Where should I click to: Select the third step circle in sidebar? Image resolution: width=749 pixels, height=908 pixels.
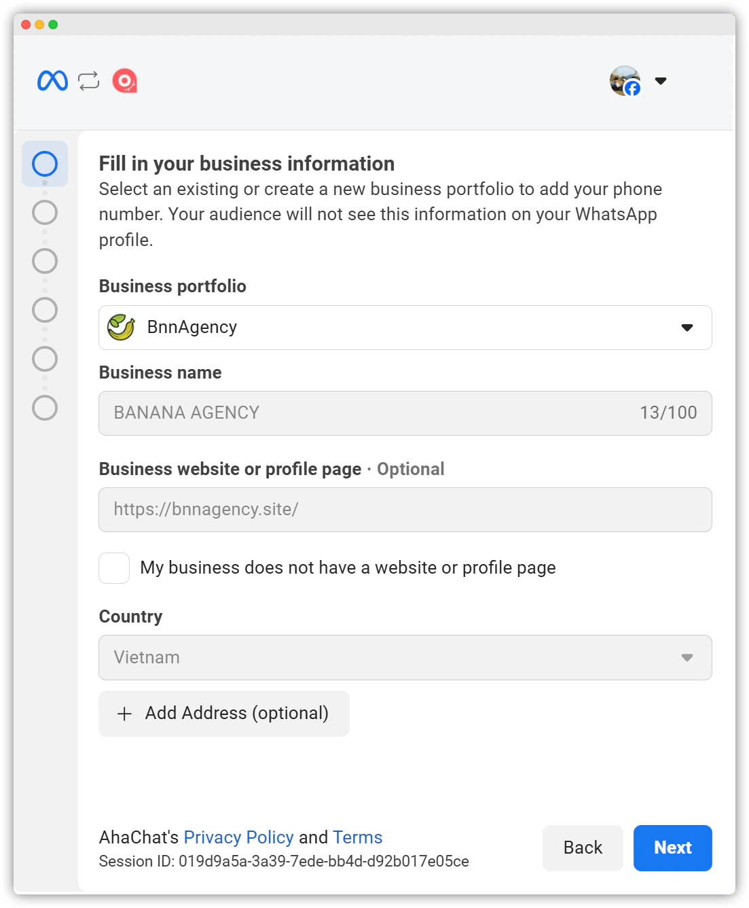coord(45,261)
